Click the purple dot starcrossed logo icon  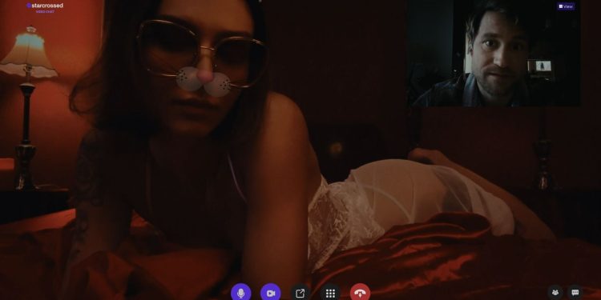pyautogui.click(x=28, y=6)
